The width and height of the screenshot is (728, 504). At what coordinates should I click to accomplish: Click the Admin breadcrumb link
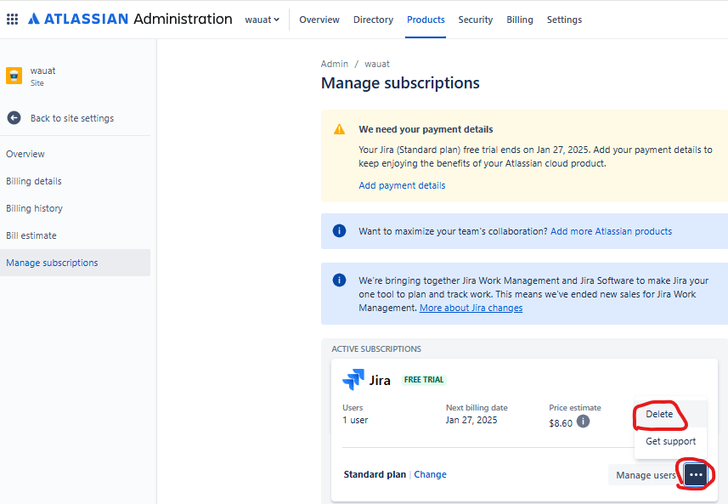pos(335,64)
